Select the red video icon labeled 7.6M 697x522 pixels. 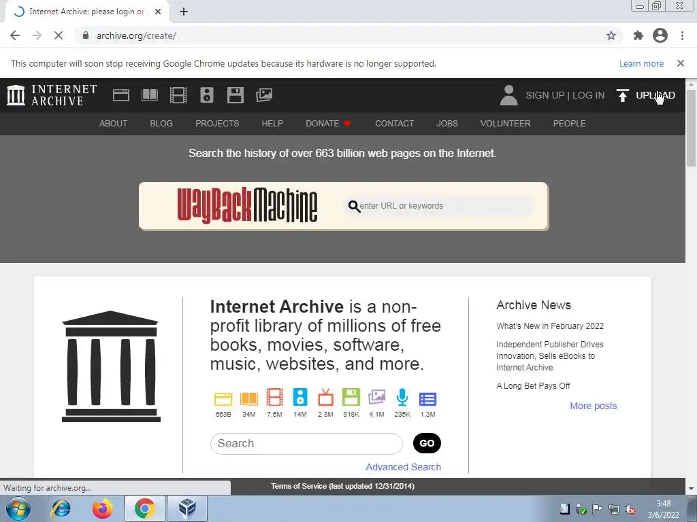click(275, 397)
